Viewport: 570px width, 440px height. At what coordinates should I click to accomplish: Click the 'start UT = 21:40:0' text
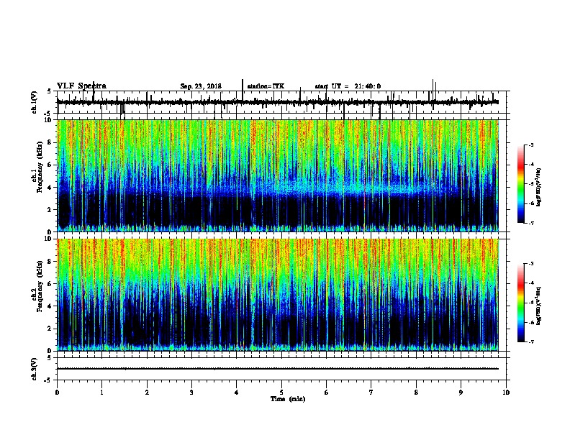348,86
